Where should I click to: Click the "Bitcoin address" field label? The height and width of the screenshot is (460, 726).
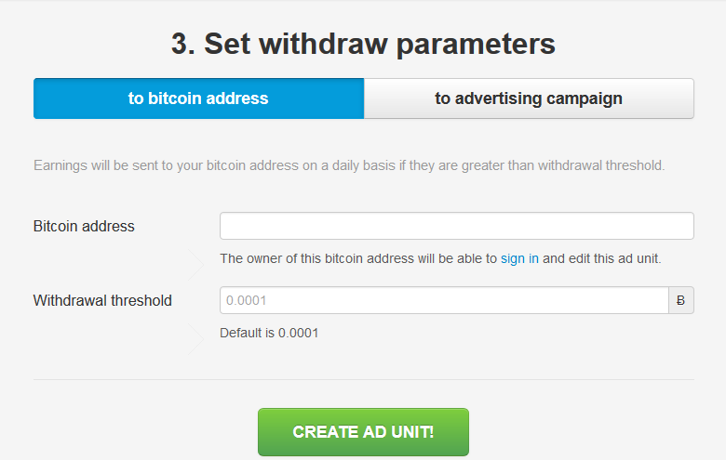click(x=84, y=226)
